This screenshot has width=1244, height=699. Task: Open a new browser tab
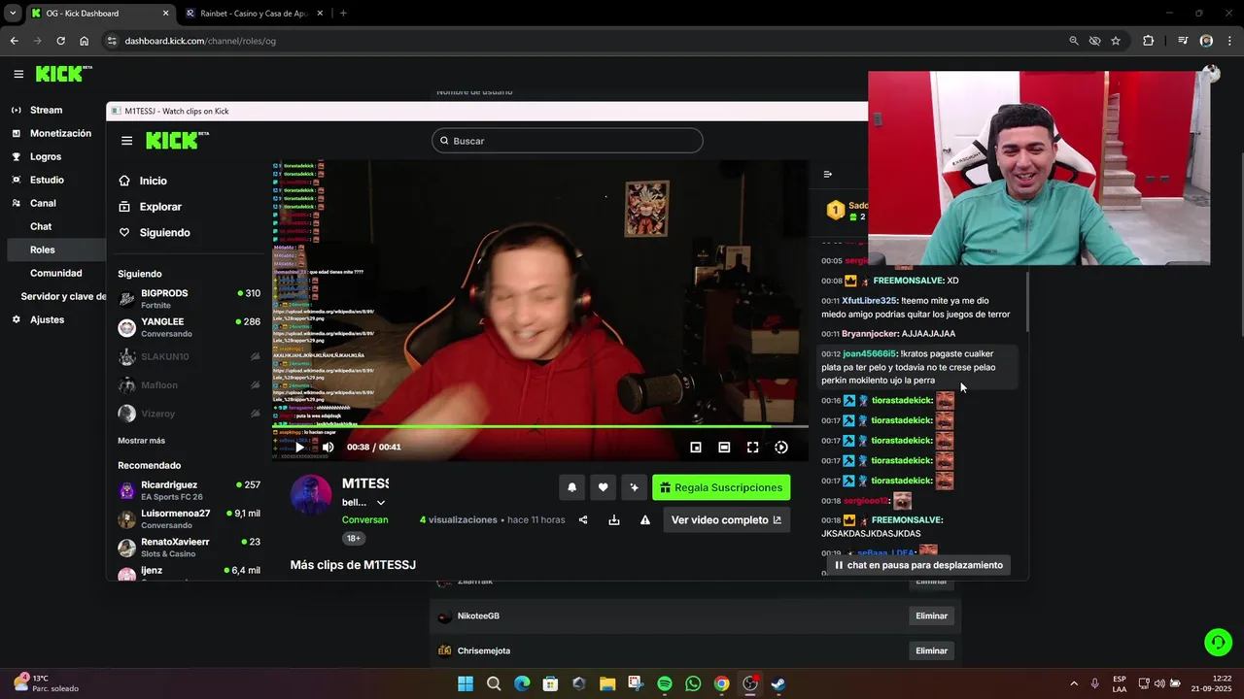point(343,14)
